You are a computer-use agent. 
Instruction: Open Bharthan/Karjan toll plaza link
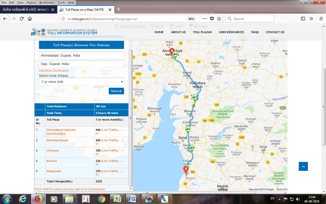pyautogui.click(x=57, y=140)
